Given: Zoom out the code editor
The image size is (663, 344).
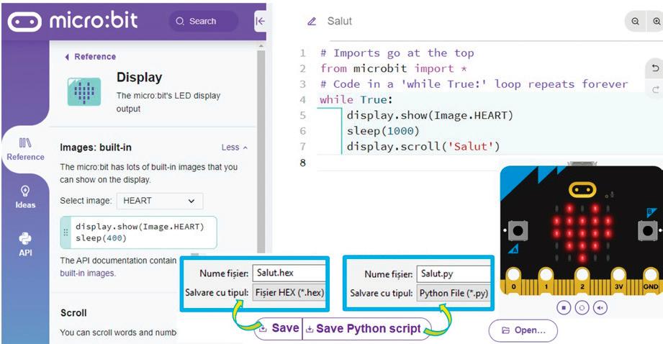Looking at the screenshot, I should [x=635, y=21].
